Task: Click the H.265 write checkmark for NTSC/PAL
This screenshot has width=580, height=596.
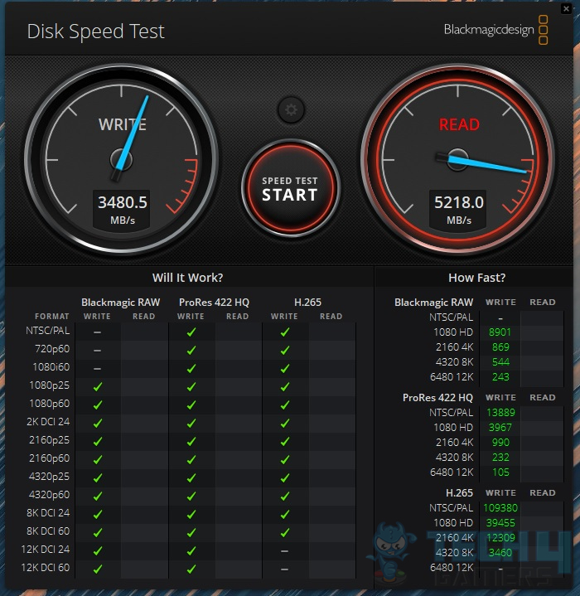Action: coord(285,332)
